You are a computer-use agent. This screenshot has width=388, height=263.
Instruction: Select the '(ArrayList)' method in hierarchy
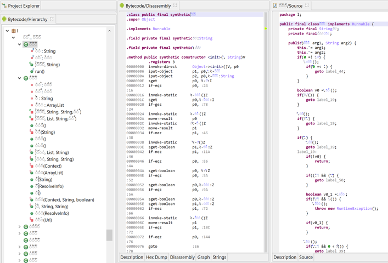(x=49, y=173)
